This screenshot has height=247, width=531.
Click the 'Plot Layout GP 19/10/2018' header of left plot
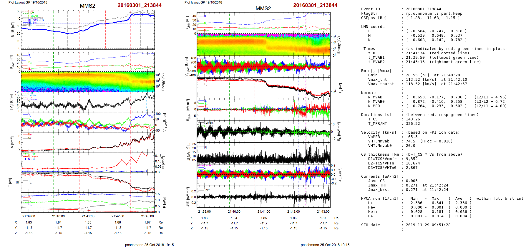(x=28, y=2)
